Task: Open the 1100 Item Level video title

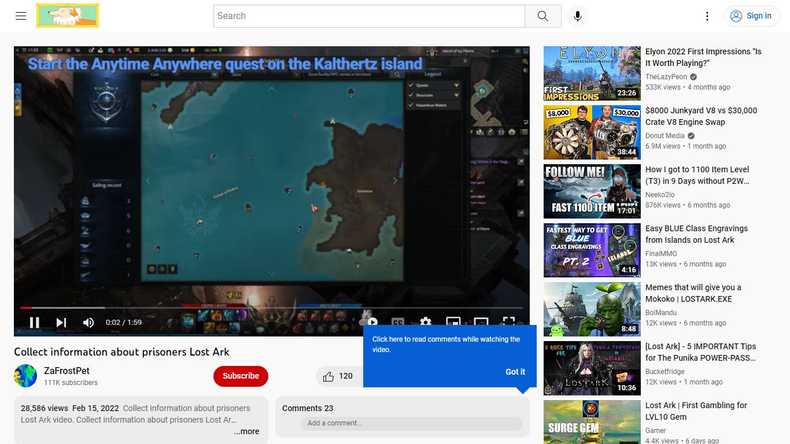Action: [x=697, y=175]
